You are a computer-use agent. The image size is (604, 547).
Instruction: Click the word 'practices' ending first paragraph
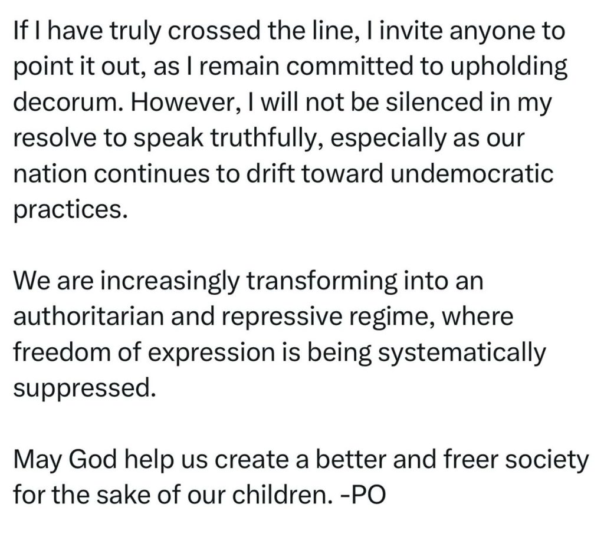tap(67, 210)
